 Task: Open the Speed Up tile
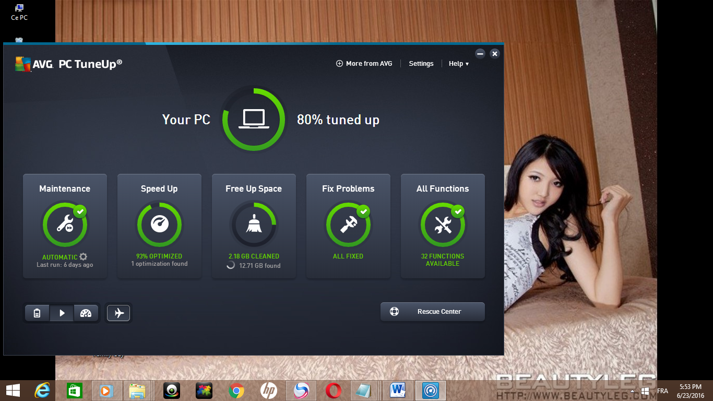159,226
